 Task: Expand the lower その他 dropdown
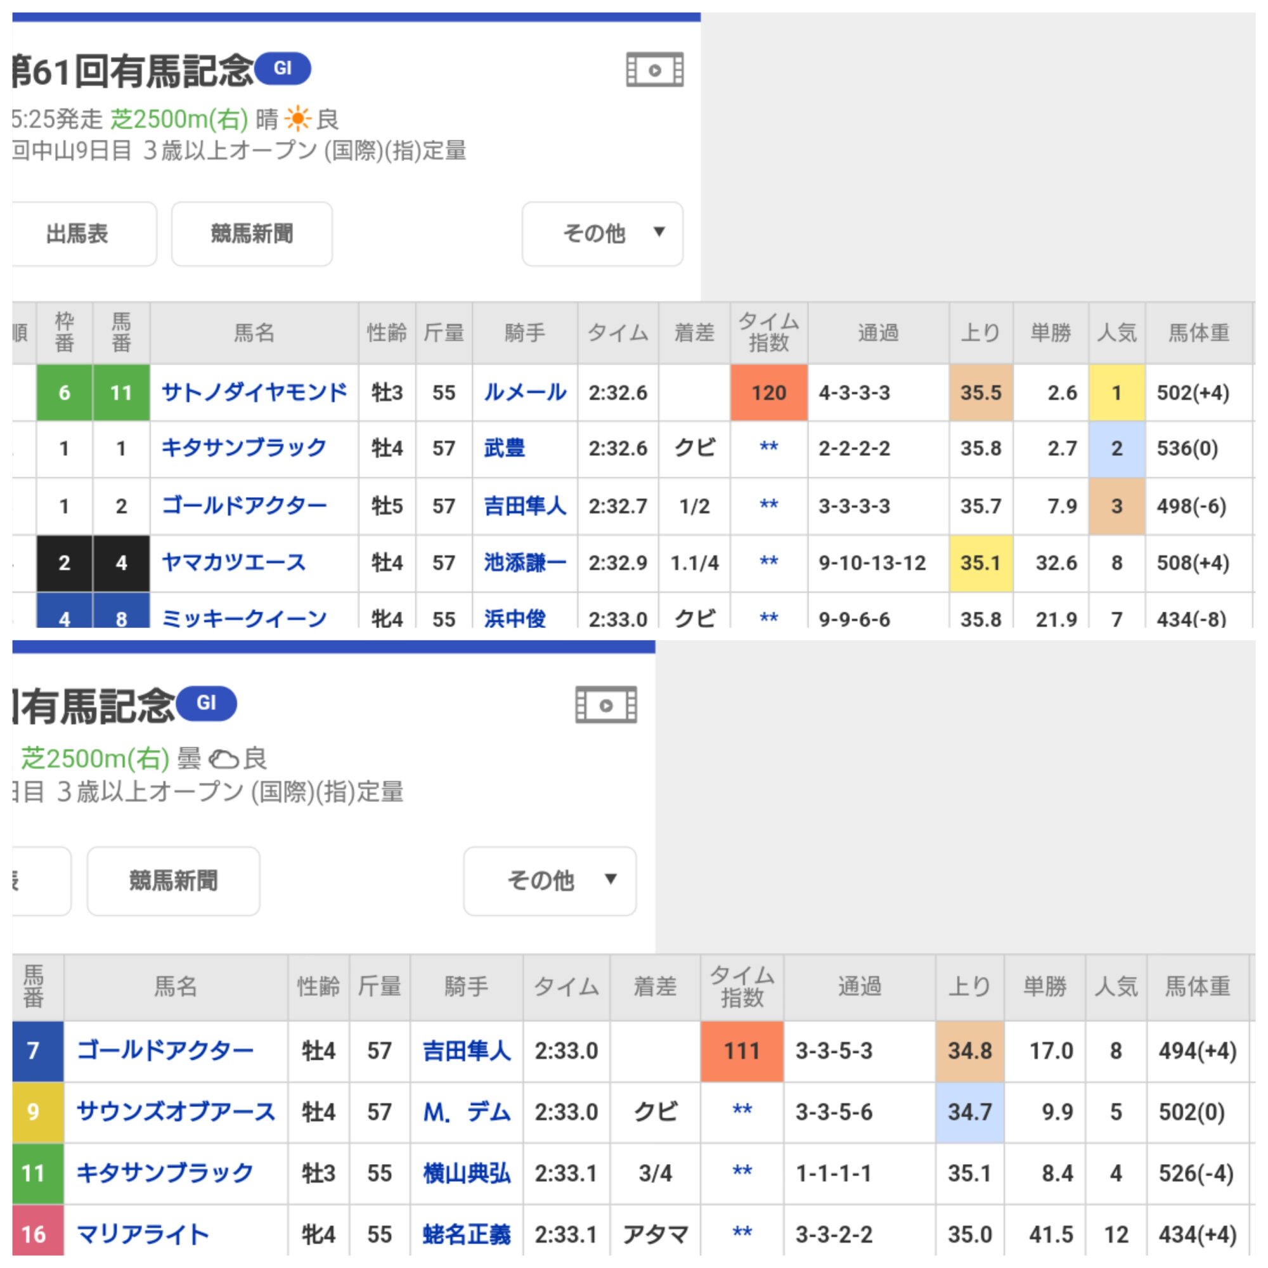549,879
